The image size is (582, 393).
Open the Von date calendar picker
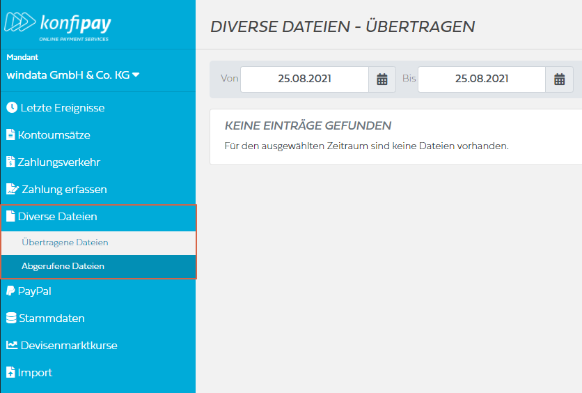pyautogui.click(x=382, y=79)
